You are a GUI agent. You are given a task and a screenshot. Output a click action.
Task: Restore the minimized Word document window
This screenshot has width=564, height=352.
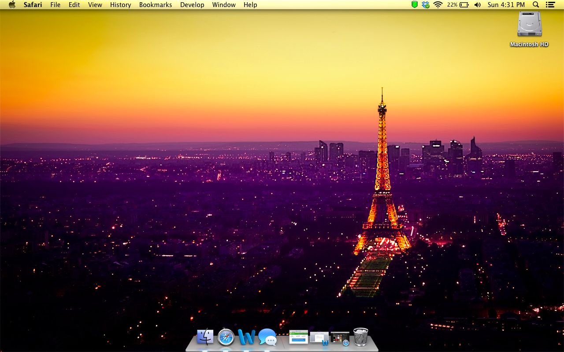point(319,338)
